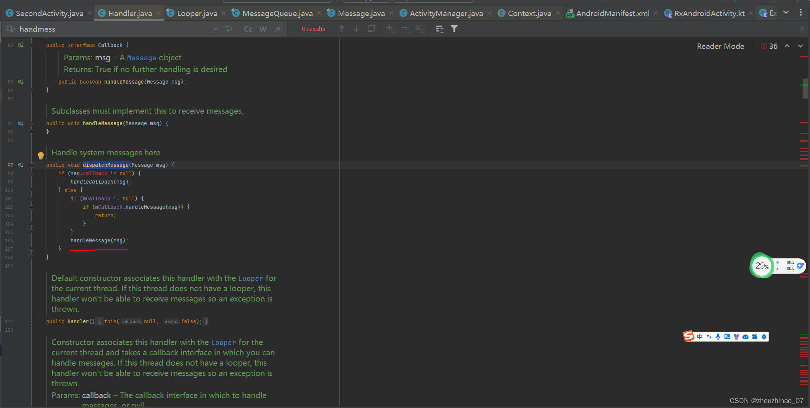Click the find field containing handmess
The image size is (810, 408).
(115, 29)
